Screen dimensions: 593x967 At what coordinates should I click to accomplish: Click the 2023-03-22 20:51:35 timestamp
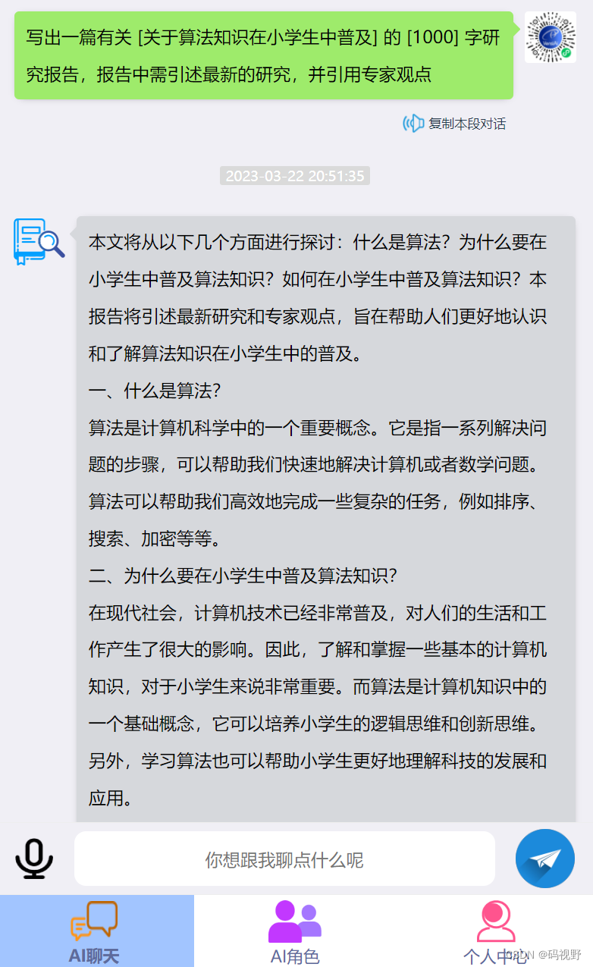click(295, 176)
